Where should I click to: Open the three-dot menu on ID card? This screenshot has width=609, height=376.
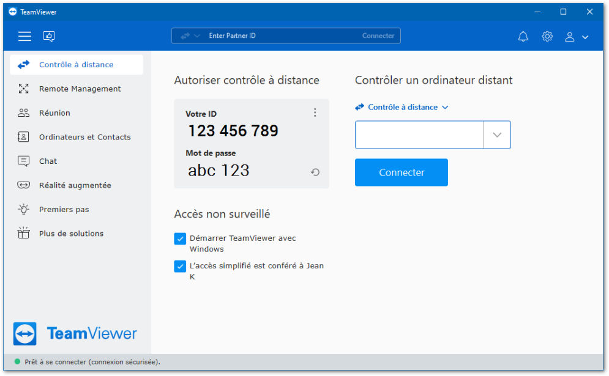(315, 112)
